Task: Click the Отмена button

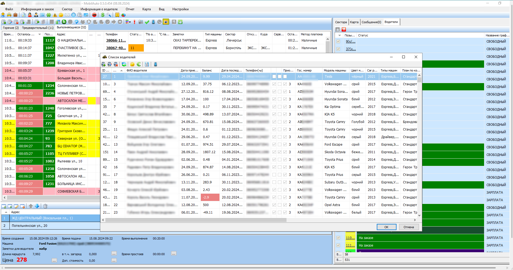Action: tap(409, 227)
